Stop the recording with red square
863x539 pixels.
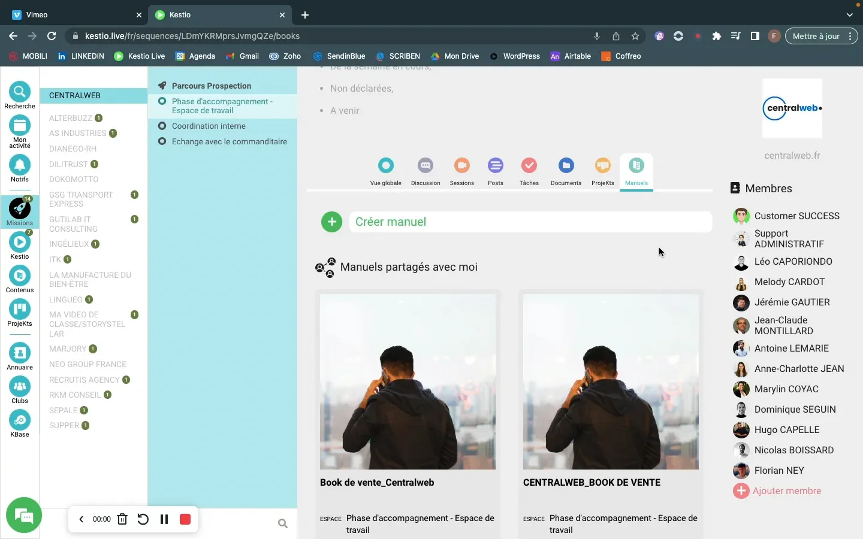tap(185, 519)
